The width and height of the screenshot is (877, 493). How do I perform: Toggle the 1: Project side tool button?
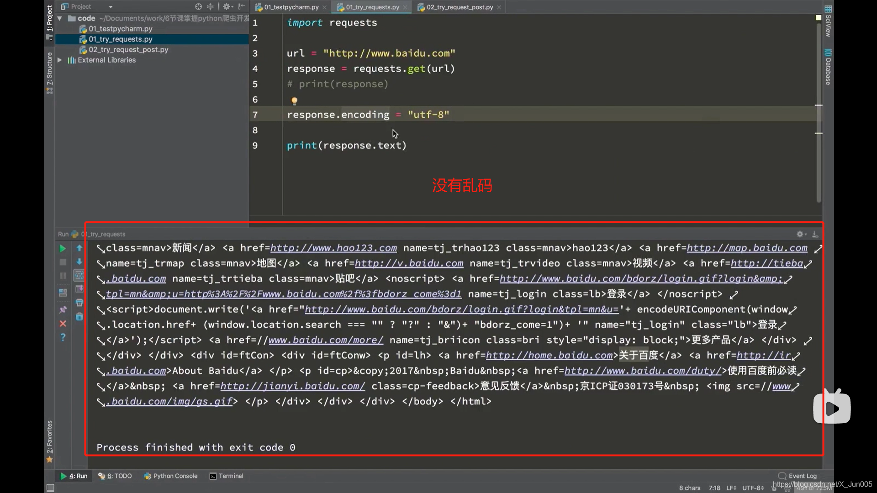49,22
